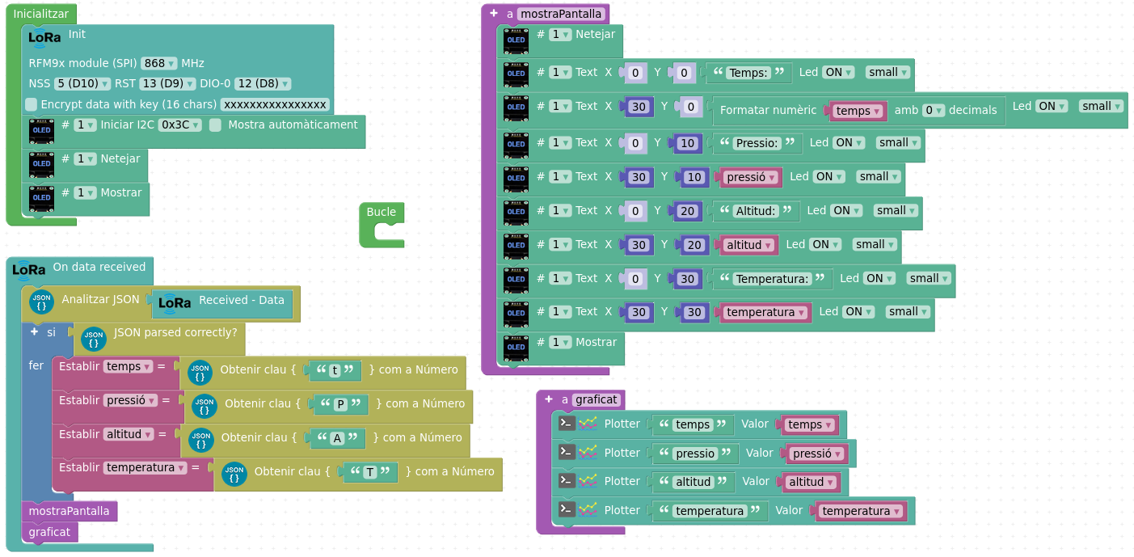Image resolution: width=1134 pixels, height=557 pixels.
Task: Open the I2C address 0x3C dropdown
Action: (180, 124)
